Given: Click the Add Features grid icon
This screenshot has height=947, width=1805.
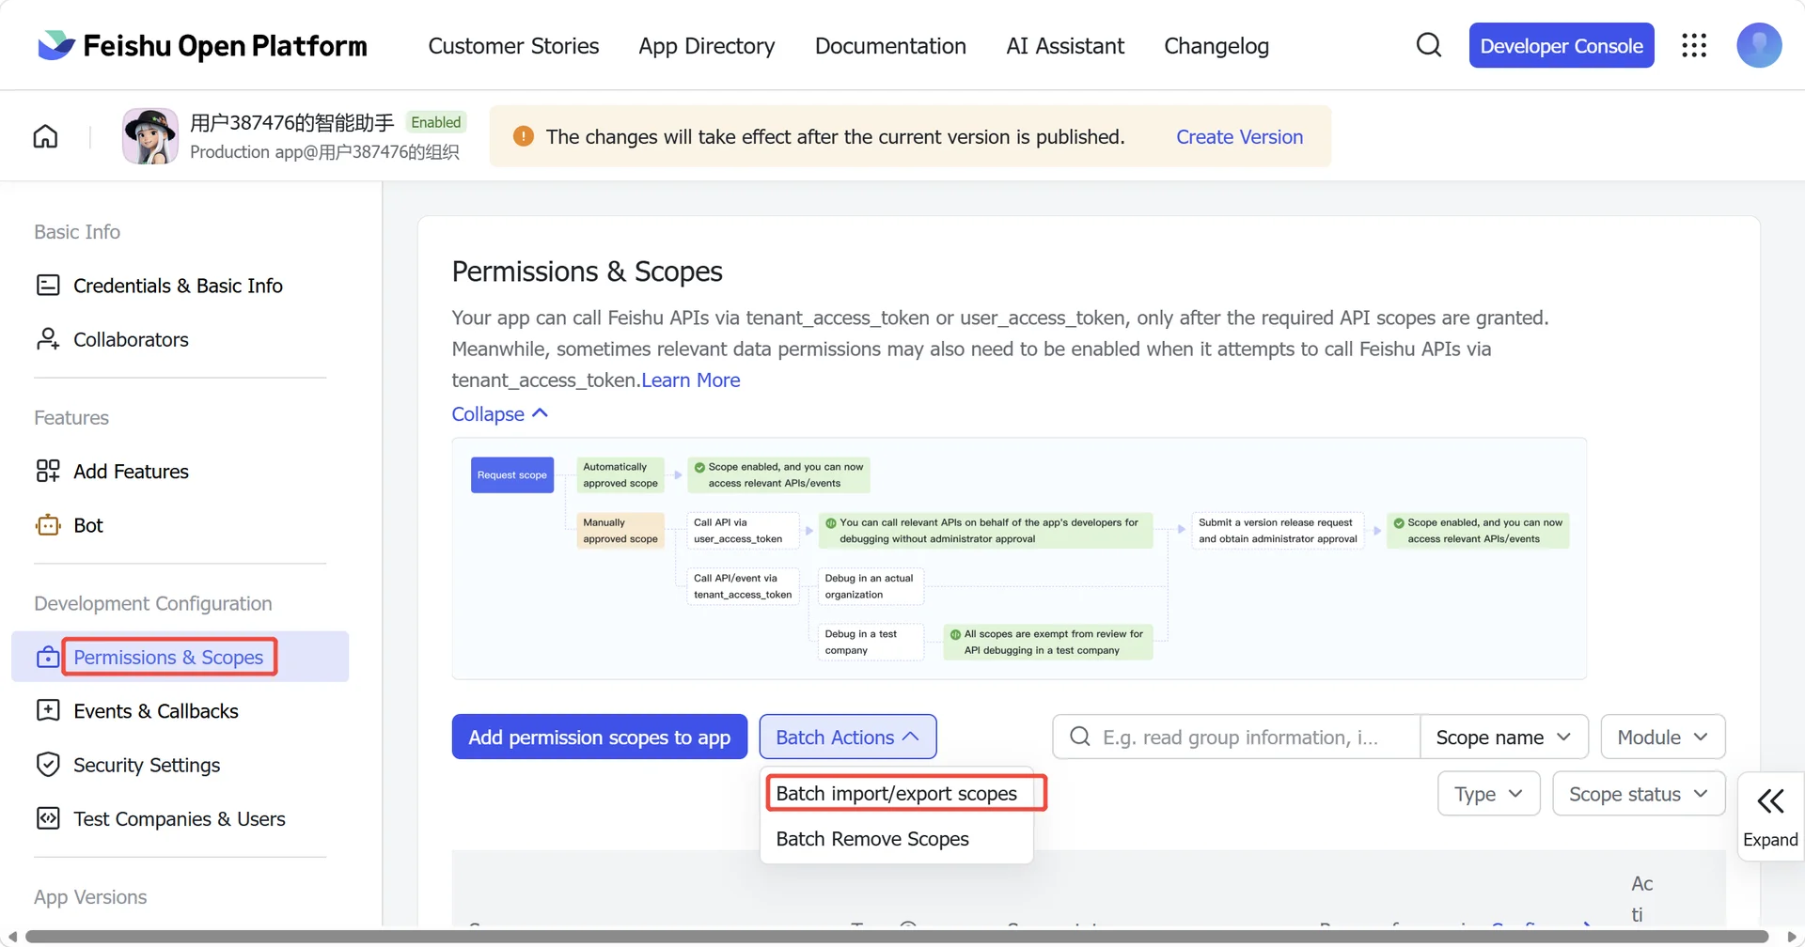Looking at the screenshot, I should (x=48, y=471).
